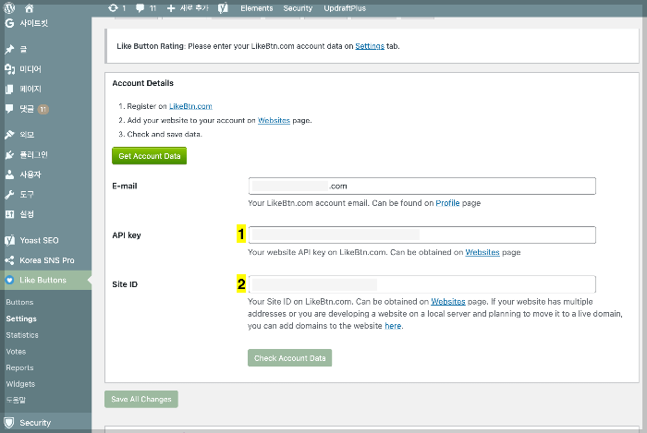Open Websites link in step 2
Screen dimensions: 647x433
tap(274, 120)
